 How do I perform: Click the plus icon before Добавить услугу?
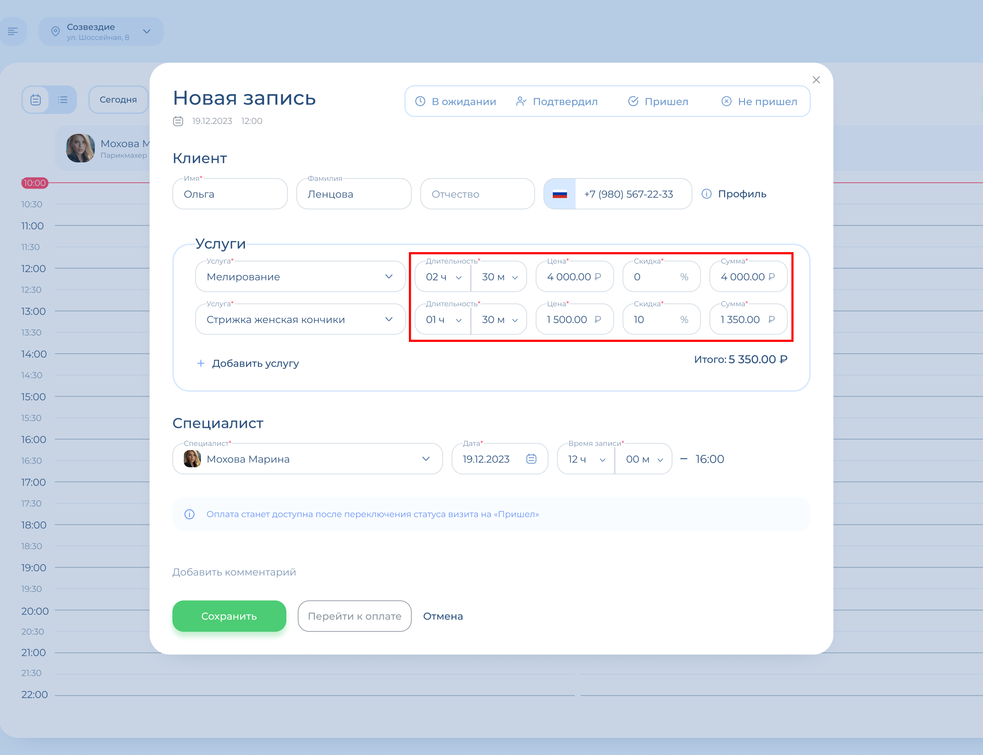[201, 363]
